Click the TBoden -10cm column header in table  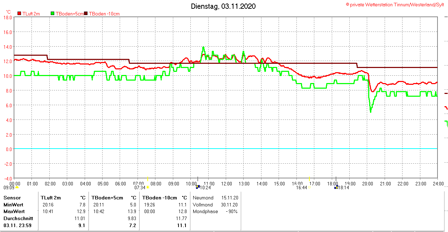point(160,198)
